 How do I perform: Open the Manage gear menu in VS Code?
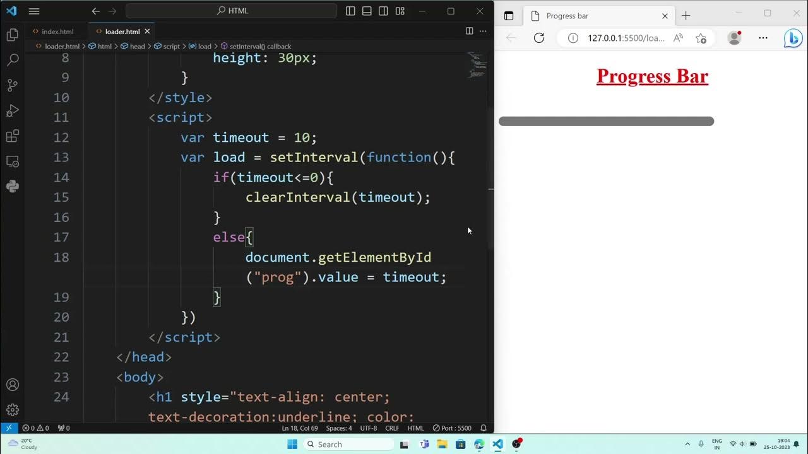click(12, 410)
